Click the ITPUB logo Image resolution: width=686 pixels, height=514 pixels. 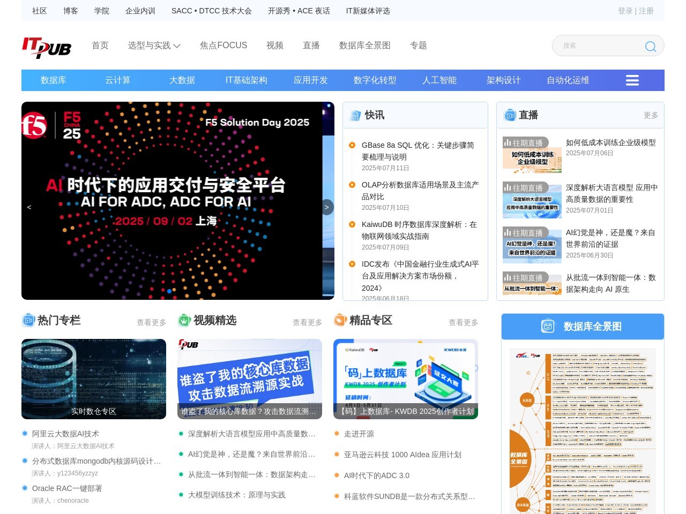tap(47, 47)
